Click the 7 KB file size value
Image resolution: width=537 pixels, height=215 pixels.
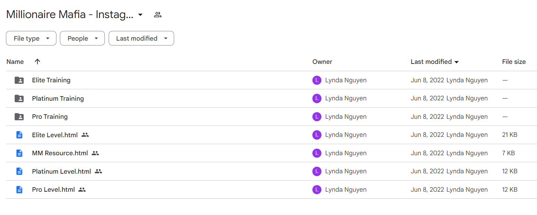[x=508, y=153]
